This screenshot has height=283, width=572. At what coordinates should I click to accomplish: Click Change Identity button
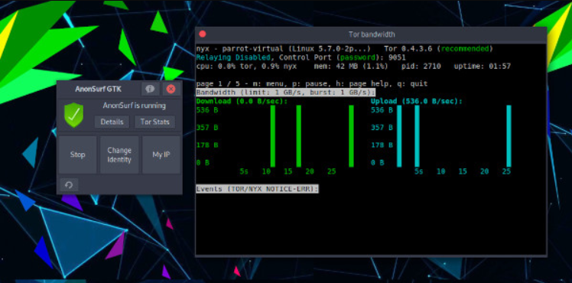point(119,155)
